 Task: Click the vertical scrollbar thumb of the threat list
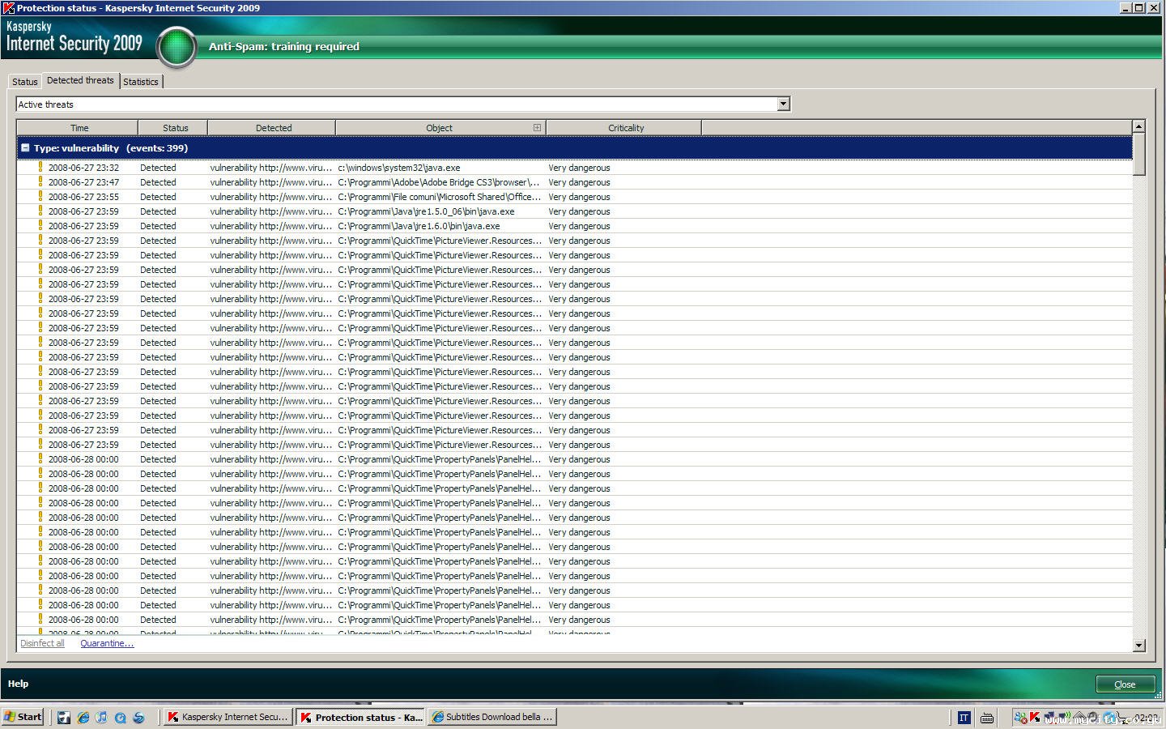click(1139, 154)
